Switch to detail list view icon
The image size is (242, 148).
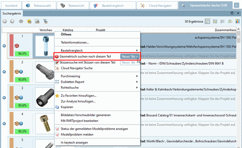(x=222, y=21)
